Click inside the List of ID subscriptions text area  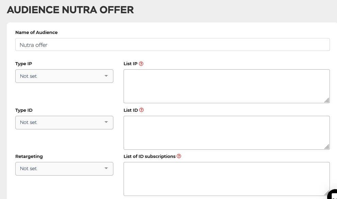[226, 179]
